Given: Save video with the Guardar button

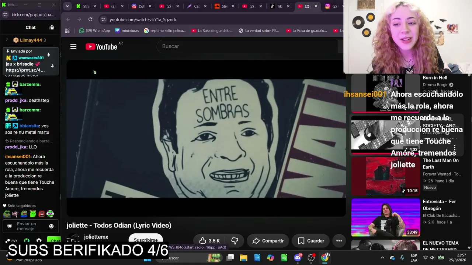Looking at the screenshot, I should tap(311, 241).
